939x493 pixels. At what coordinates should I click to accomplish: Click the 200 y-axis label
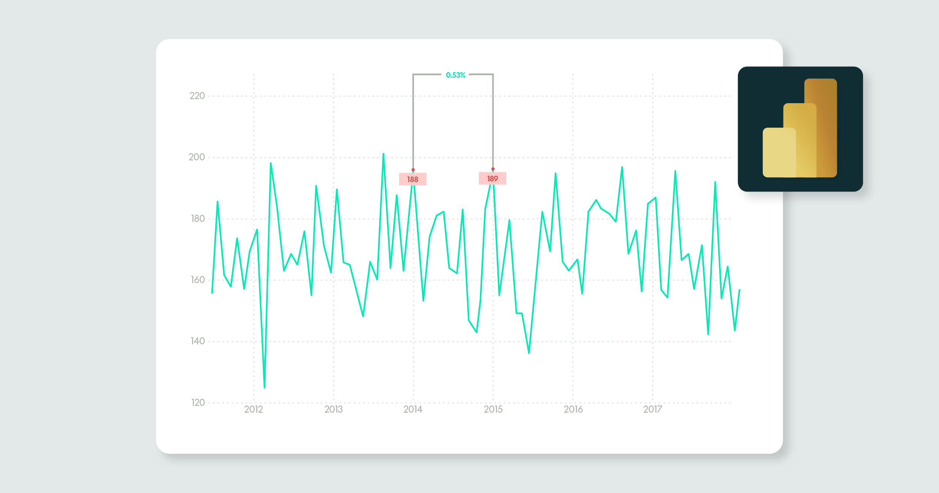197,157
